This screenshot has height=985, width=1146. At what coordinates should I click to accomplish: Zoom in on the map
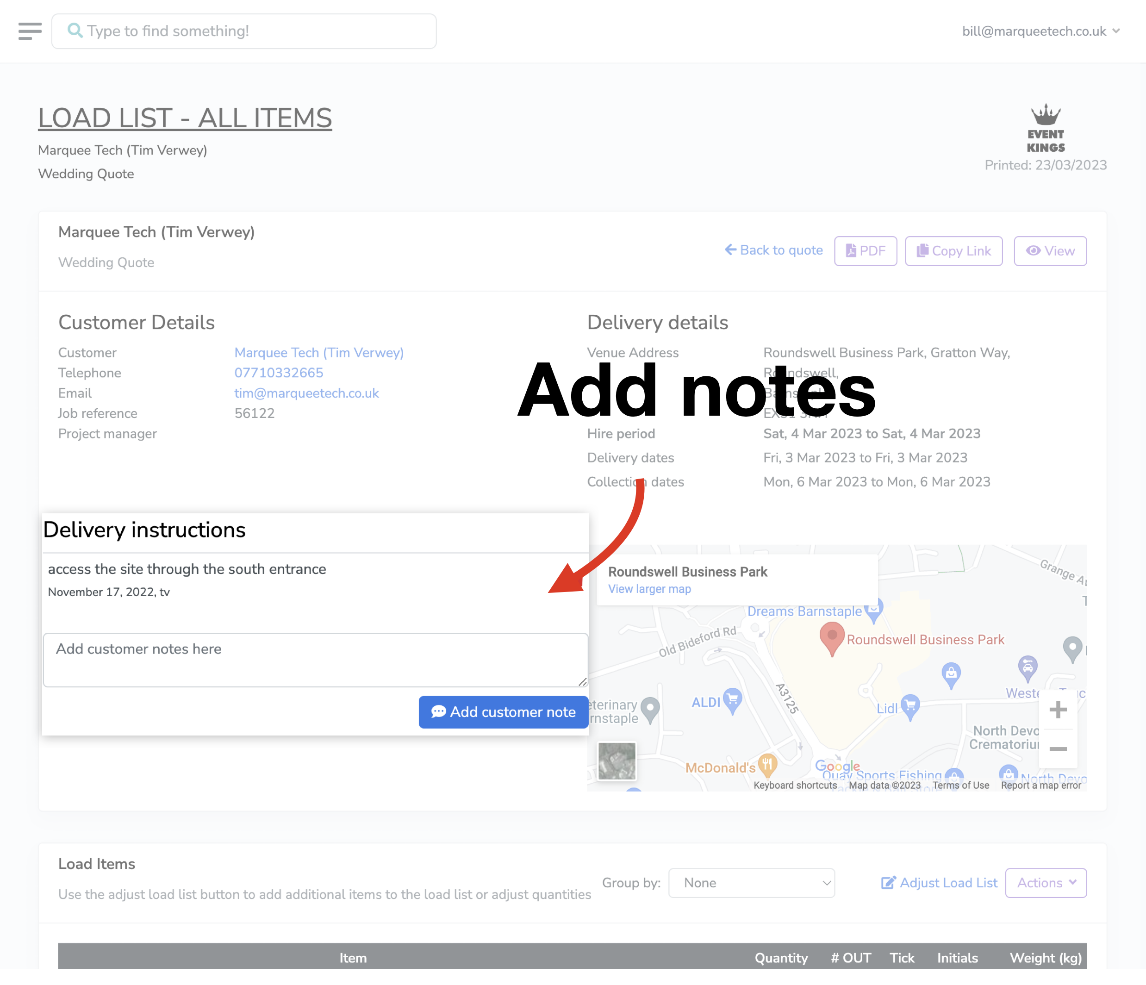[1057, 709]
